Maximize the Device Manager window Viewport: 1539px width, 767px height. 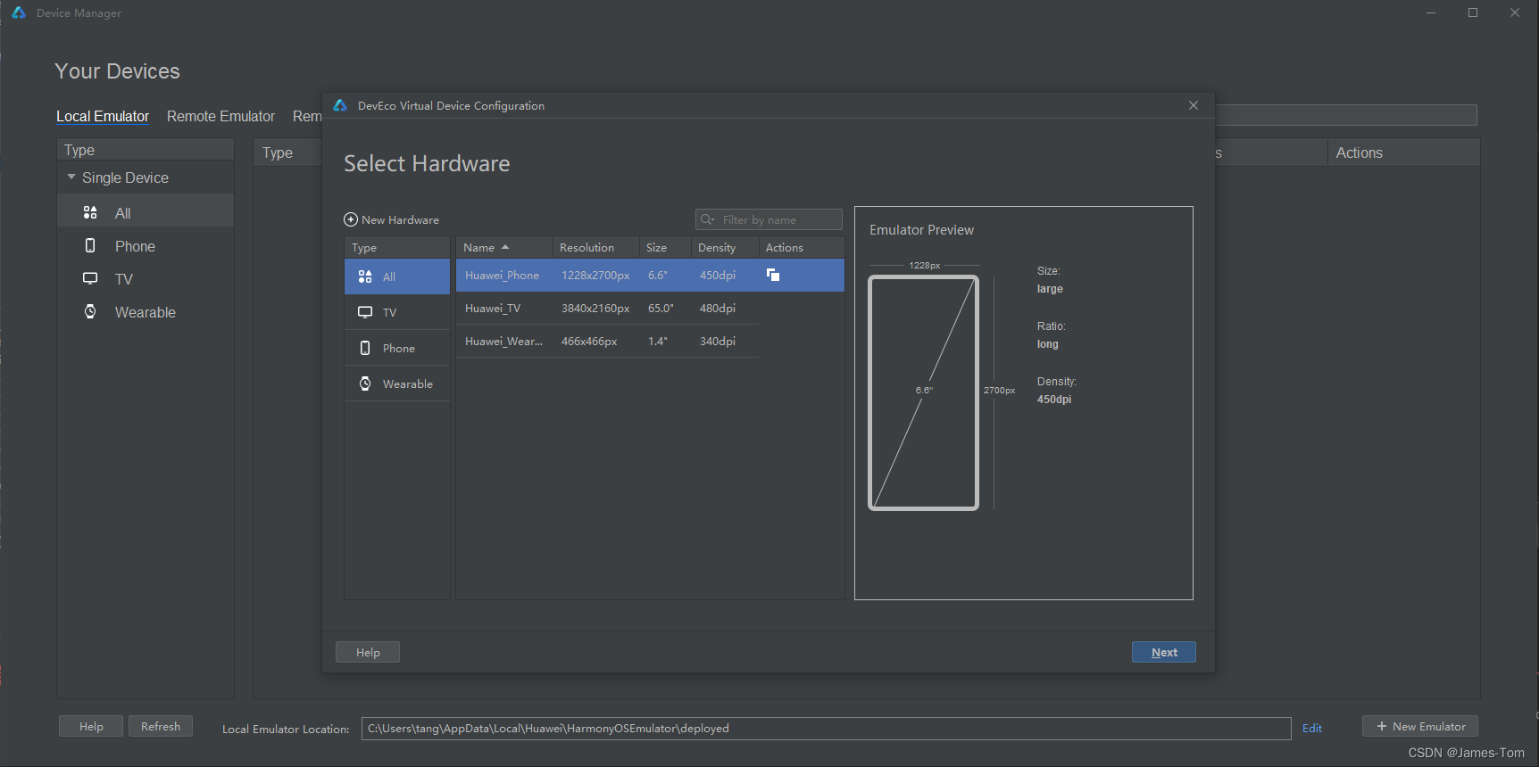point(1473,12)
